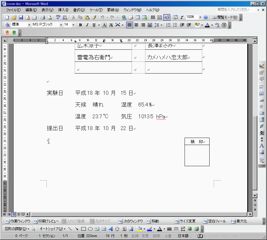Image resolution: width=267 pixels, height=240 pixels.
Task: Toggle Italic formatting
Action: (x=87, y=25)
